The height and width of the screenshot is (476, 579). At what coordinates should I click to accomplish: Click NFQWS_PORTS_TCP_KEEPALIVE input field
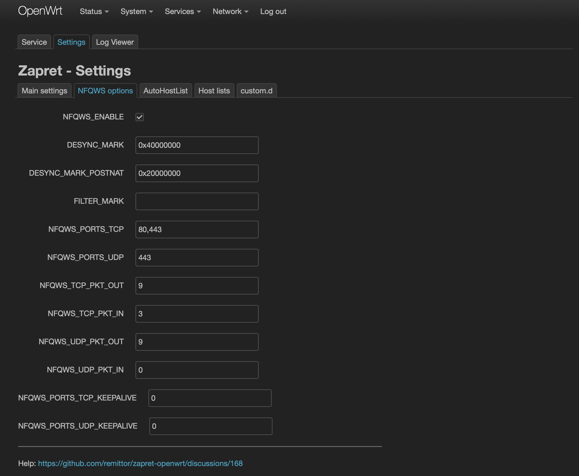tap(210, 398)
